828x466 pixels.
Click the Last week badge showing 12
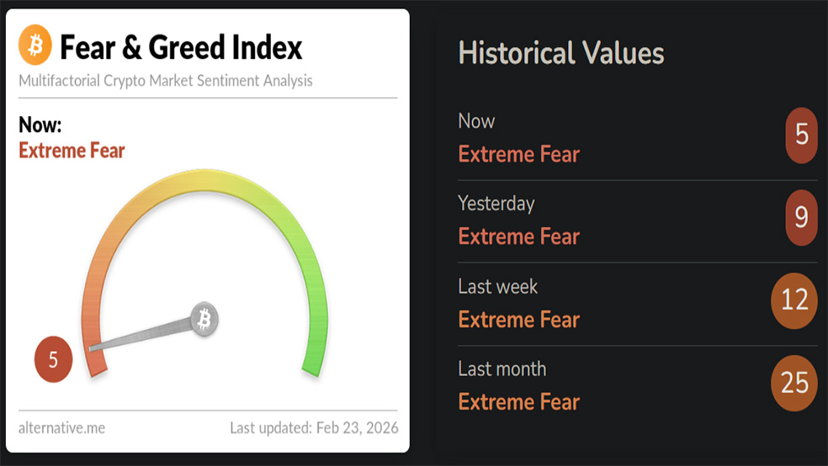coord(793,300)
